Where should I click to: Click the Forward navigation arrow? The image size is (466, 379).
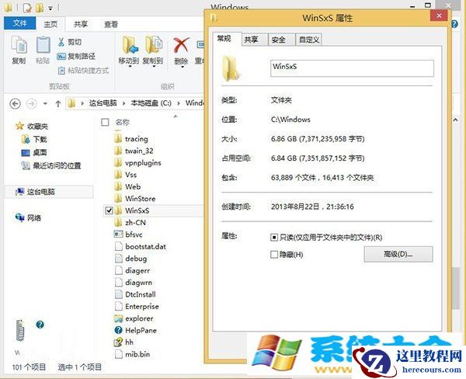point(32,104)
